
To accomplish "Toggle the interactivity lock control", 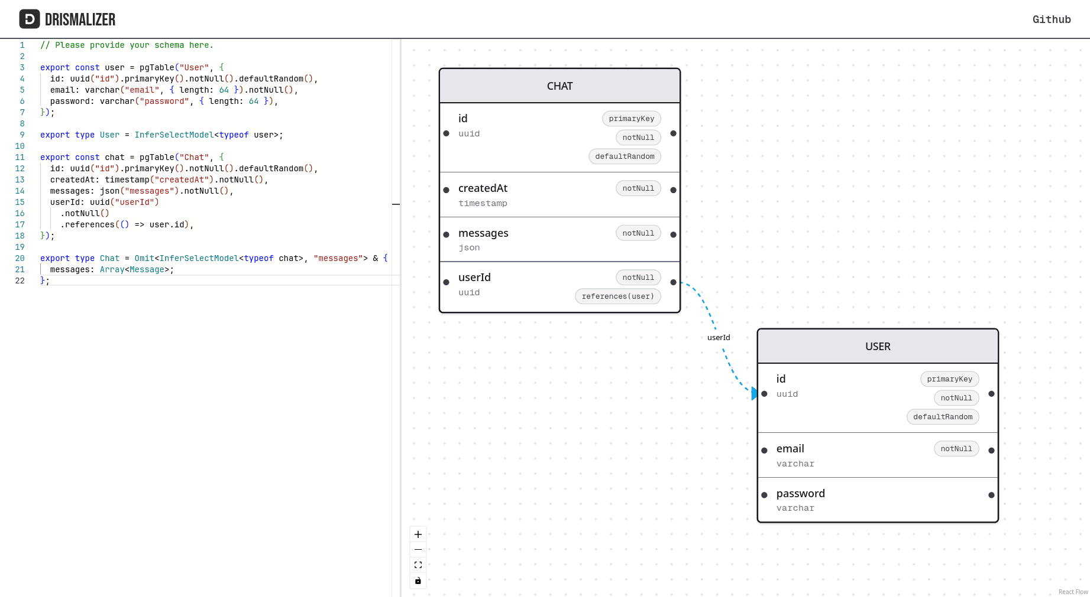I will 418,580.
